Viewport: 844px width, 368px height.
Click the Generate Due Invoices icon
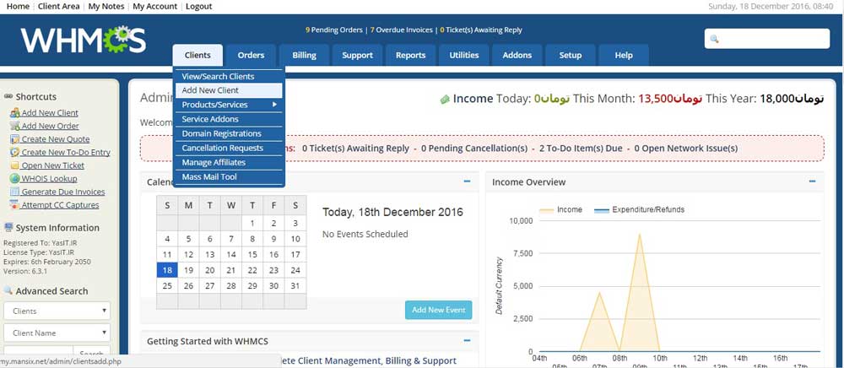[14, 192]
